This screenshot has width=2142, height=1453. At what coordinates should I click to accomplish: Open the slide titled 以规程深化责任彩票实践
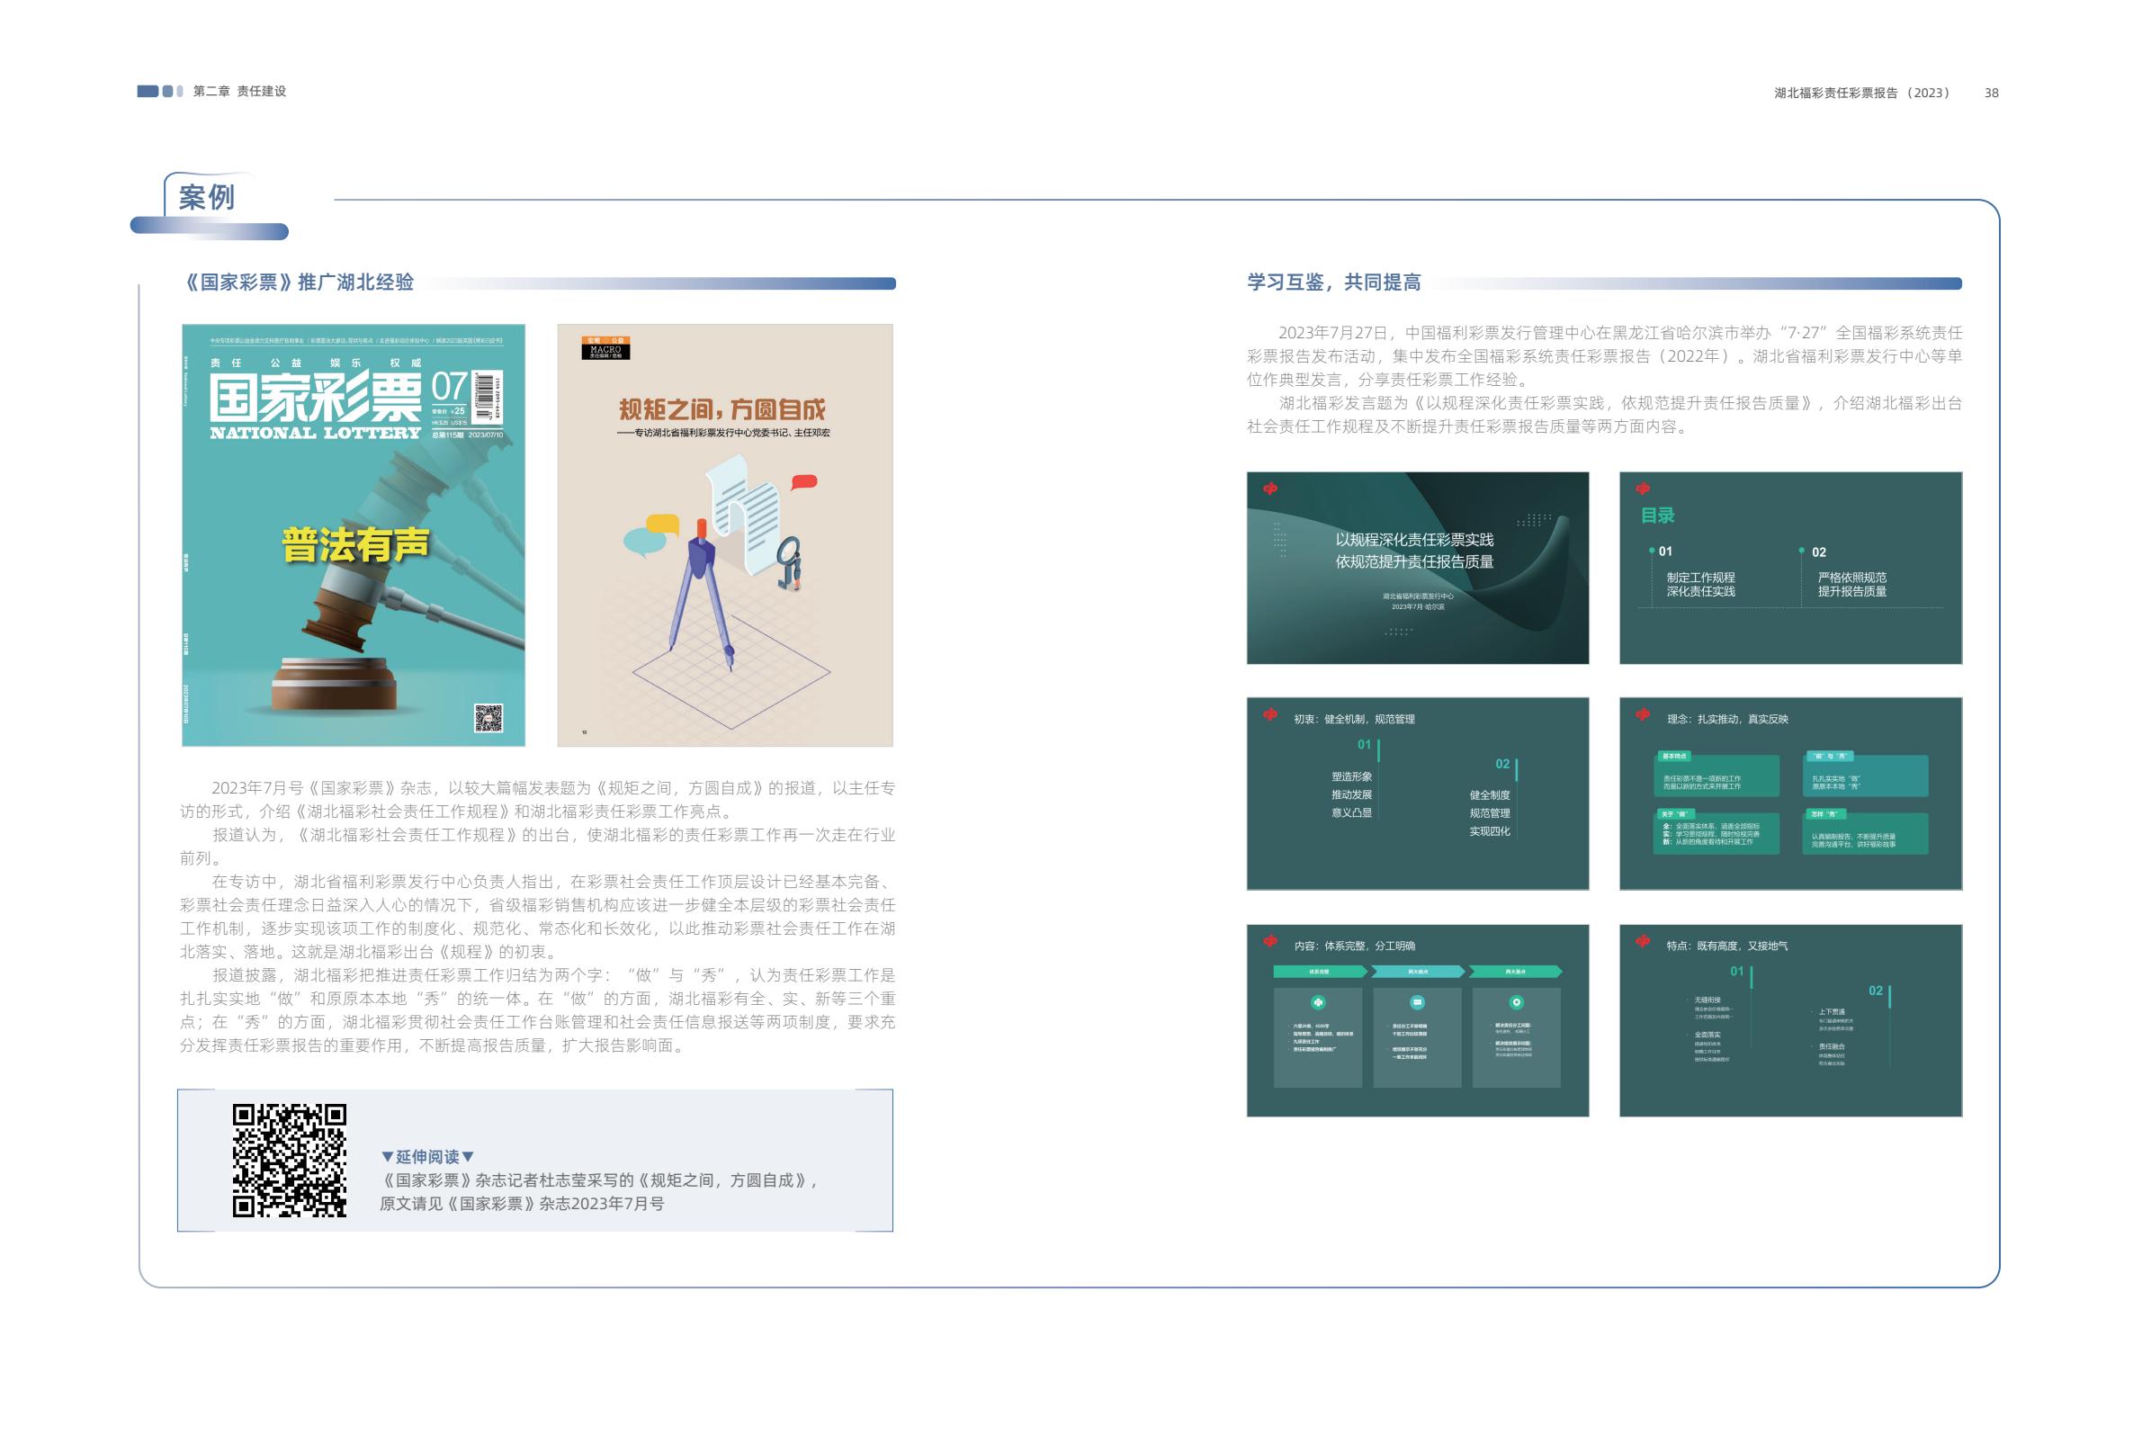click(1418, 568)
